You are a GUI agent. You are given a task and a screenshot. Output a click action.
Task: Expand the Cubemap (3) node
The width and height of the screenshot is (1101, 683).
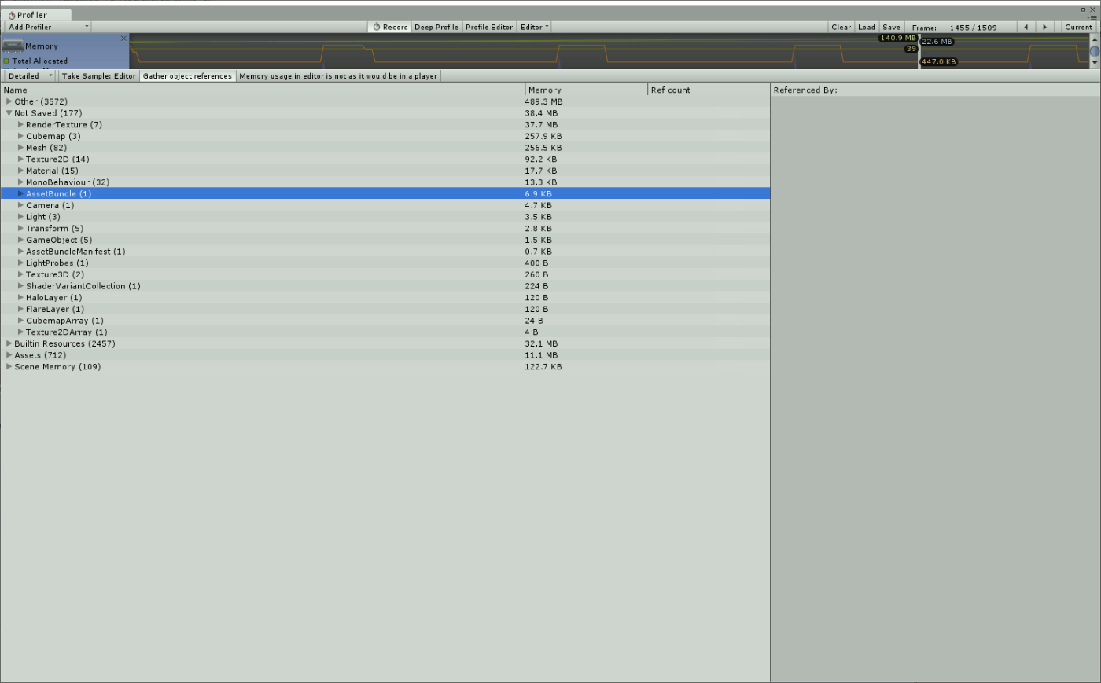20,136
